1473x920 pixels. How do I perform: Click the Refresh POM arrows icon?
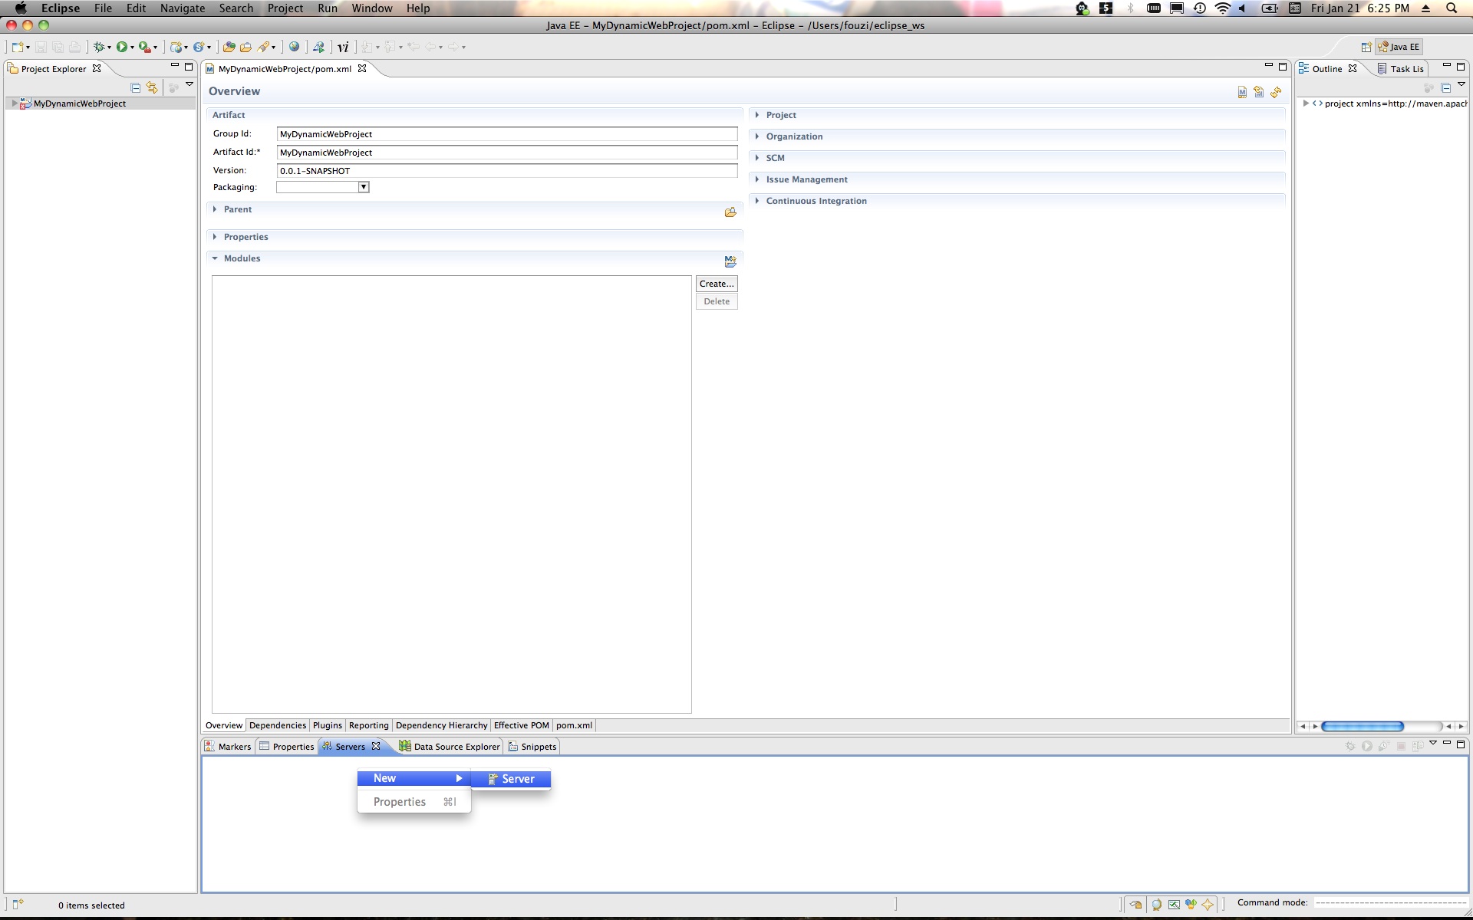click(x=1276, y=92)
